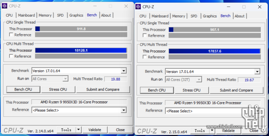Image resolution: width=269 pixels, height=136 pixels.
Task: Click Submit and Compare in right window
Action: [237, 90]
